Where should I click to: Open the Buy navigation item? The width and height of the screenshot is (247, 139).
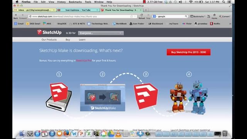pos(68,39)
